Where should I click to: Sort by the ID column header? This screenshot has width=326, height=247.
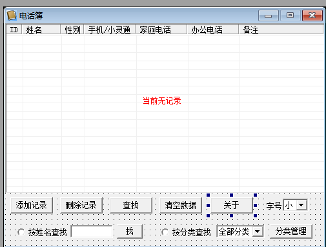coord(14,30)
